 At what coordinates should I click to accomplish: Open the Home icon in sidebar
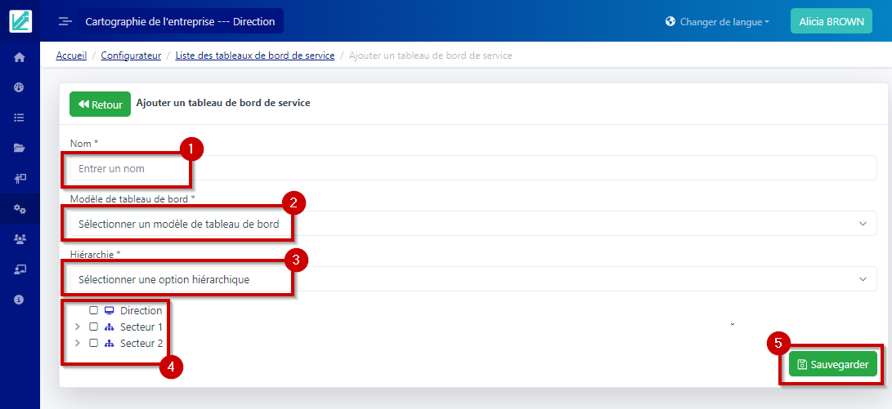(x=20, y=57)
